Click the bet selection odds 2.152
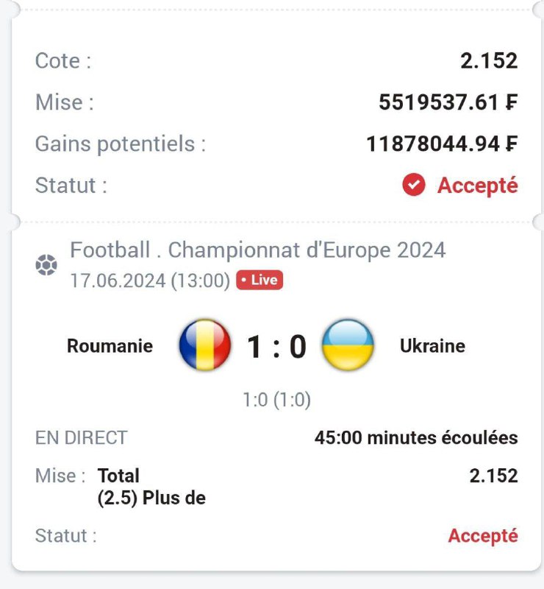Viewport: 544px width, 589px height. tap(493, 476)
